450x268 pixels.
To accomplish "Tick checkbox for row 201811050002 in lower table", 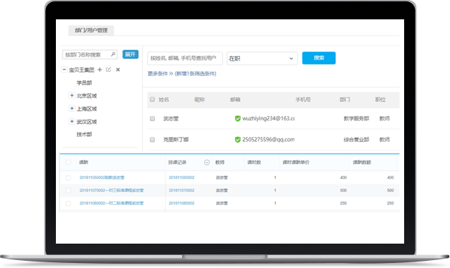I will coord(68,178).
